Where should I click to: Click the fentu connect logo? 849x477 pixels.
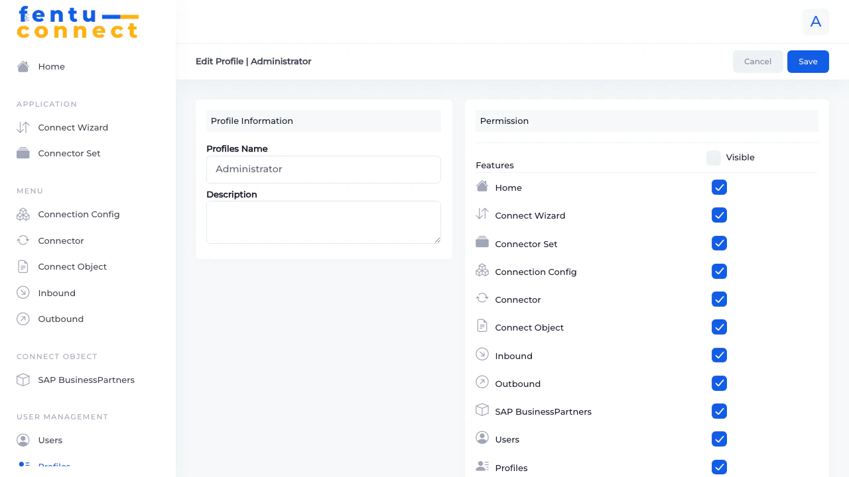click(78, 22)
